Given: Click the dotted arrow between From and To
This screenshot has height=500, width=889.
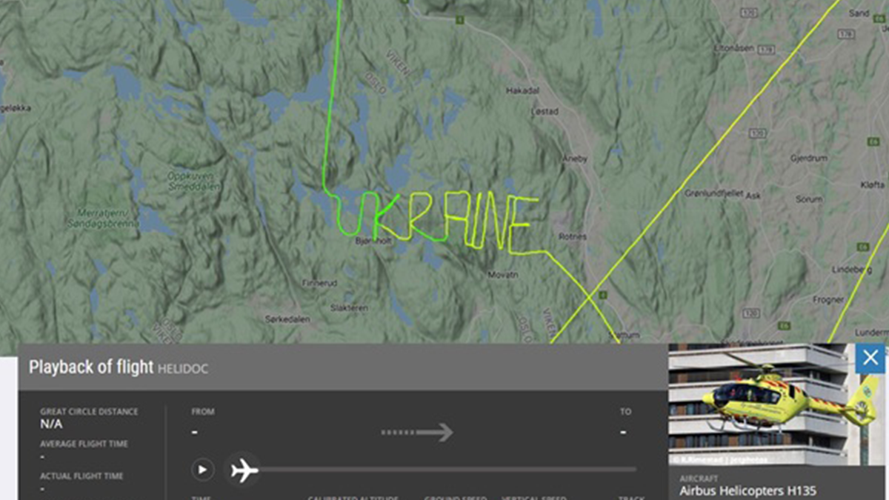Looking at the screenshot, I should [x=417, y=433].
